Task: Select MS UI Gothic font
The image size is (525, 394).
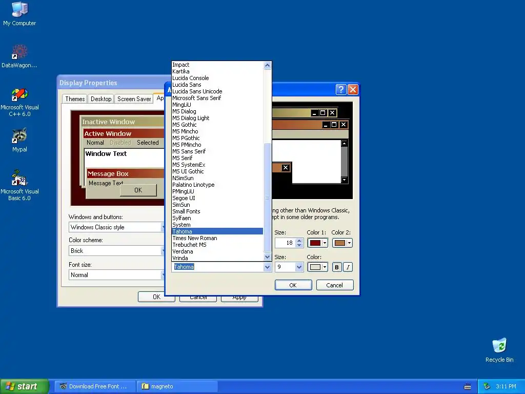Action: (217, 171)
